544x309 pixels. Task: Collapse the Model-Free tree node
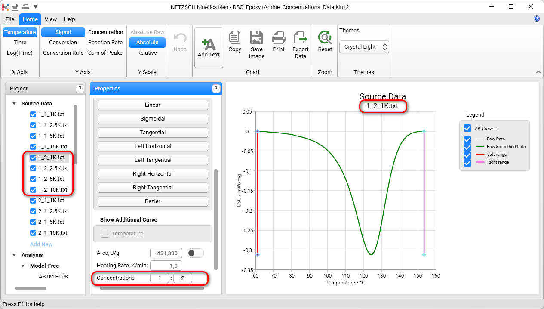point(23,266)
